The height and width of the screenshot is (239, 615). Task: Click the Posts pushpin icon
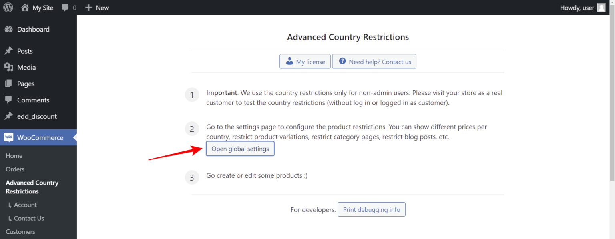8,51
